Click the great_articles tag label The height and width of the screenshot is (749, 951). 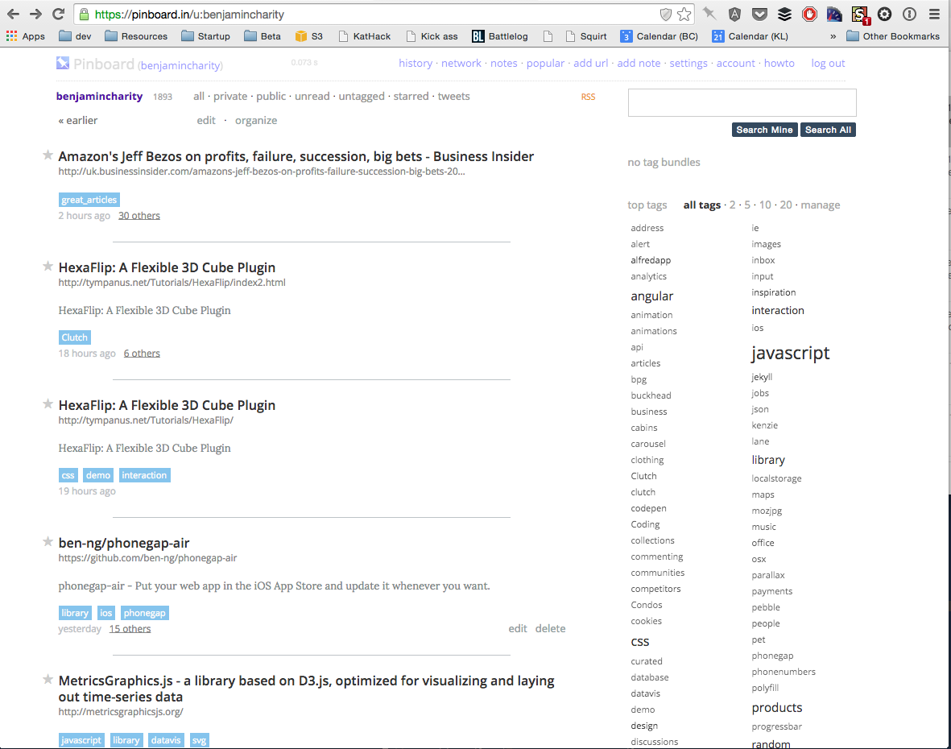89,200
